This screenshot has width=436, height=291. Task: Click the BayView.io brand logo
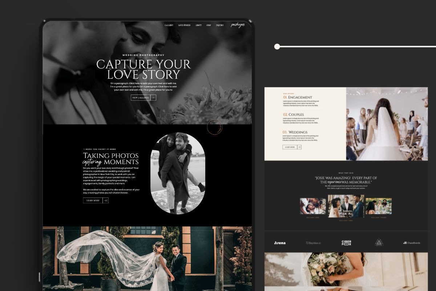click(x=314, y=243)
